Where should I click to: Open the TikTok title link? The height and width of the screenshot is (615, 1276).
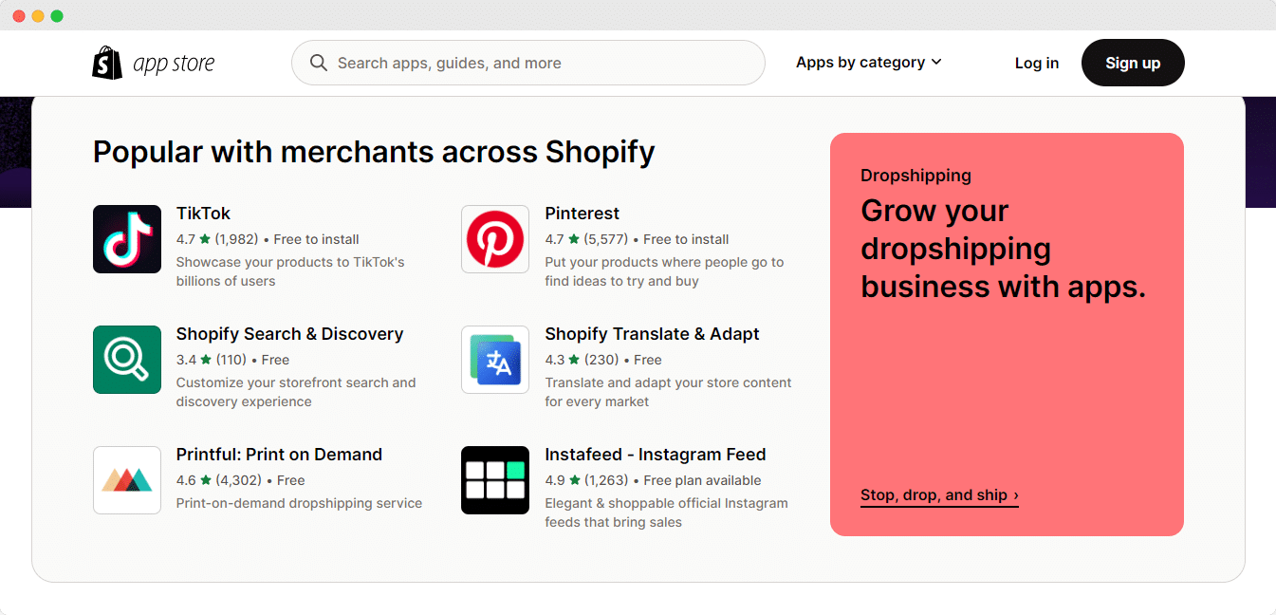(x=203, y=214)
